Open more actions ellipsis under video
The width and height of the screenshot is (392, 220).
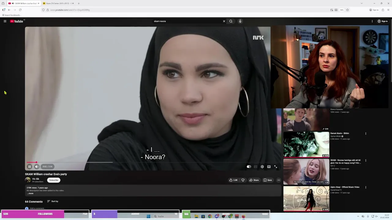click(279, 180)
